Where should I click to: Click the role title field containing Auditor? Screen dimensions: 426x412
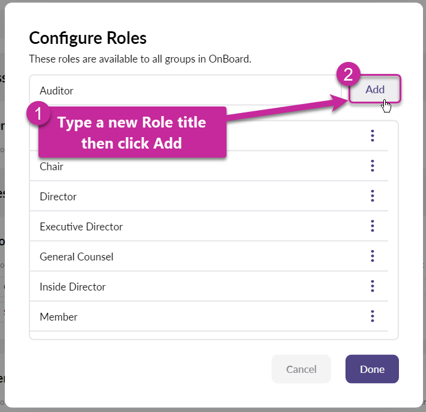point(180,91)
